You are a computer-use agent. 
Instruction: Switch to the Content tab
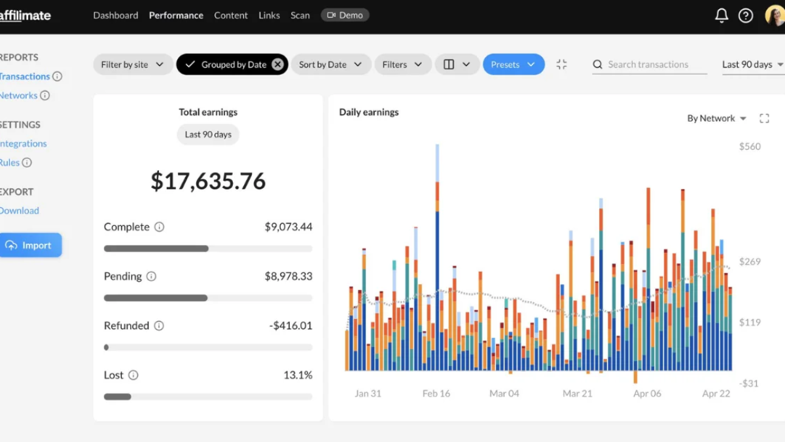231,15
